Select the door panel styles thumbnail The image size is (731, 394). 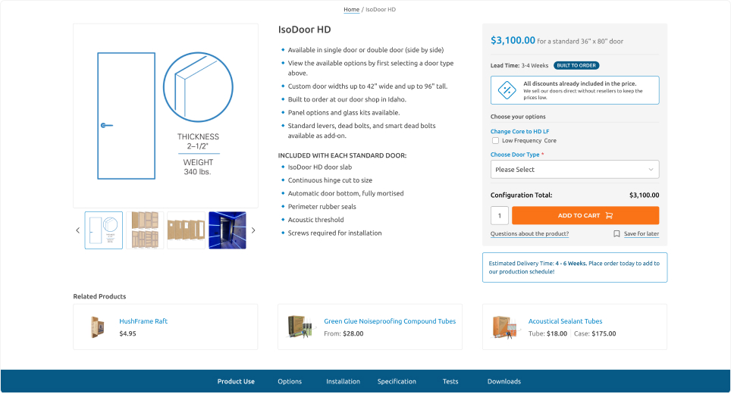tap(145, 230)
